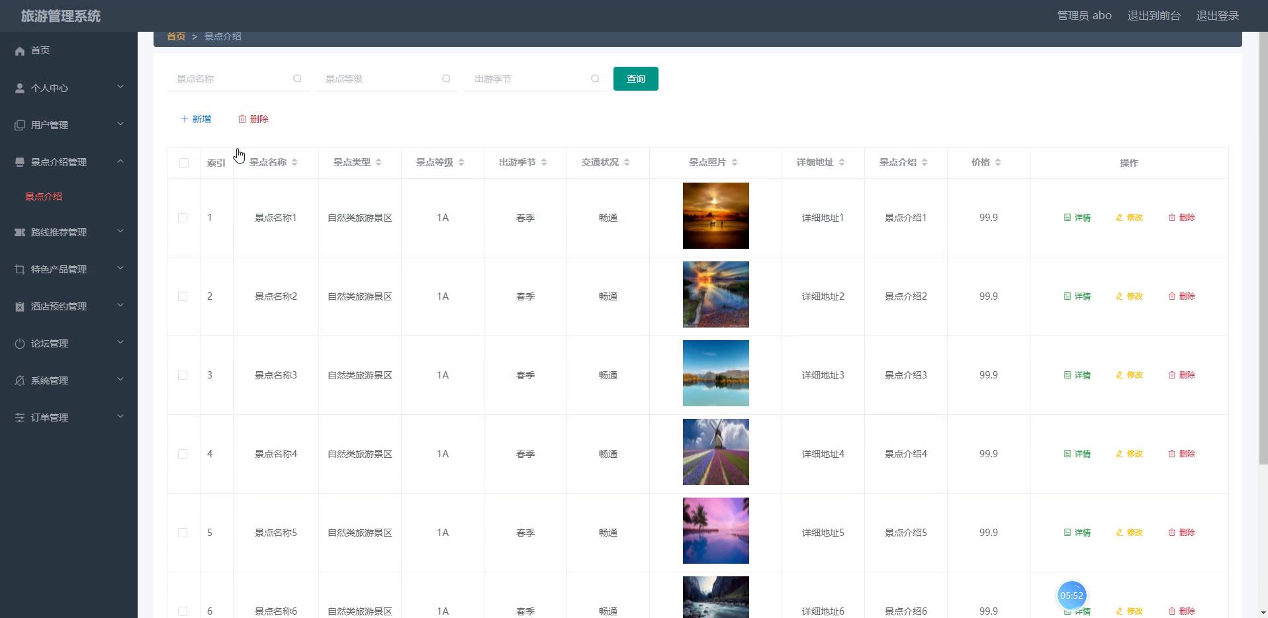The height and width of the screenshot is (618, 1268).
Task: Expand the 个人中心 menu chevron
Action: [120, 87]
